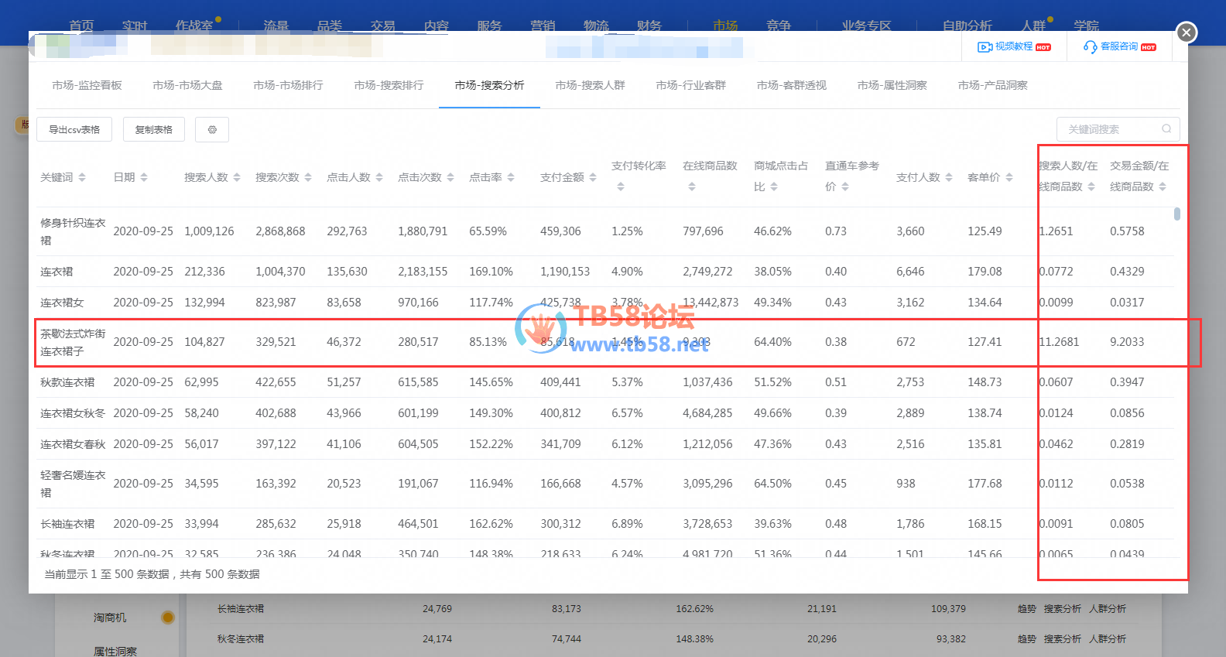
Task: Sort by 支付人数 column arrows
Action: point(949,177)
